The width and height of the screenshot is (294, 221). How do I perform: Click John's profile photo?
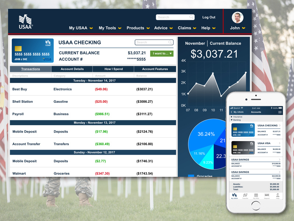(237, 17)
